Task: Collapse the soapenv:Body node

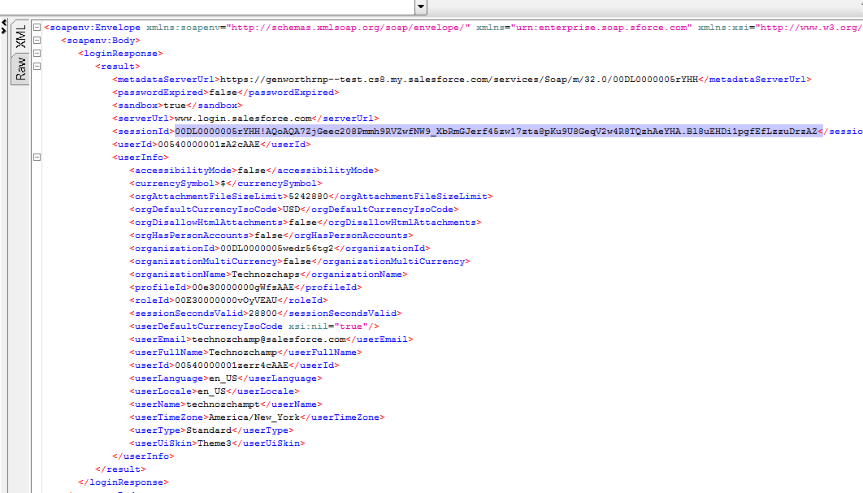Action: 37,40
